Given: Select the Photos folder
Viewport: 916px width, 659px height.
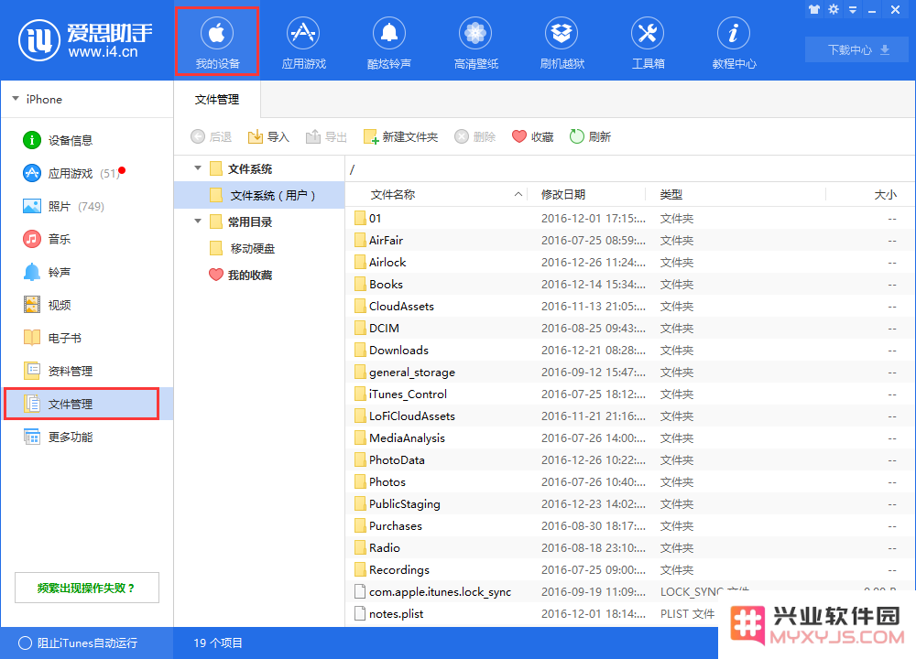Looking at the screenshot, I should click(628, 482).
